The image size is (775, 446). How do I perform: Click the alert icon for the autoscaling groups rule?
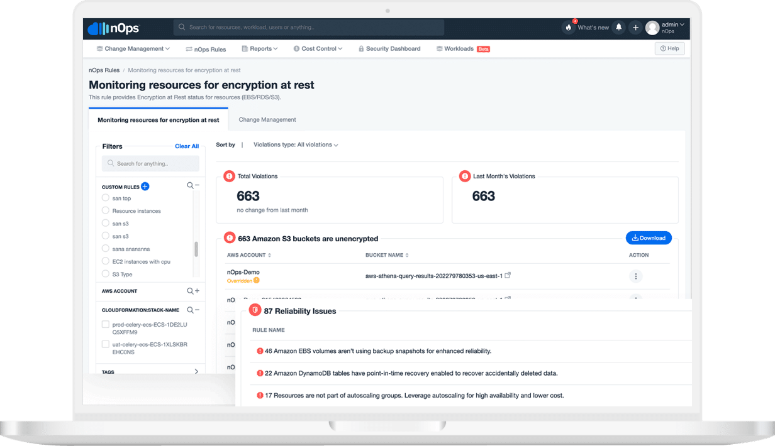[x=260, y=396]
